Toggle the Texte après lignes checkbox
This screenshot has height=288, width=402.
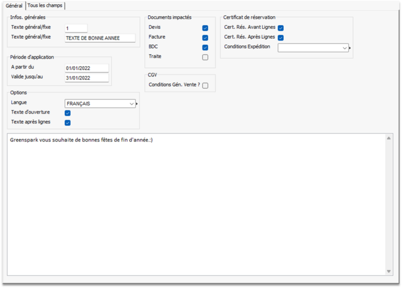[67, 123]
